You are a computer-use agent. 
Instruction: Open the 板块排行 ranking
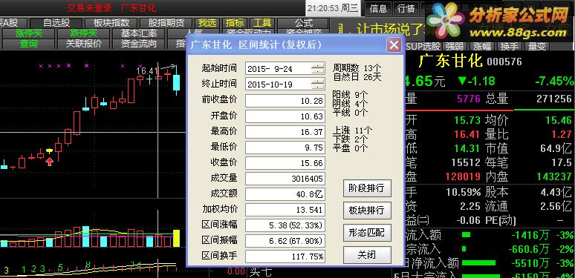[367, 211]
